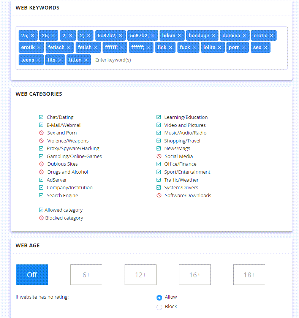
Task: Remove the "bondage" keyword tag
Action: [214, 36]
